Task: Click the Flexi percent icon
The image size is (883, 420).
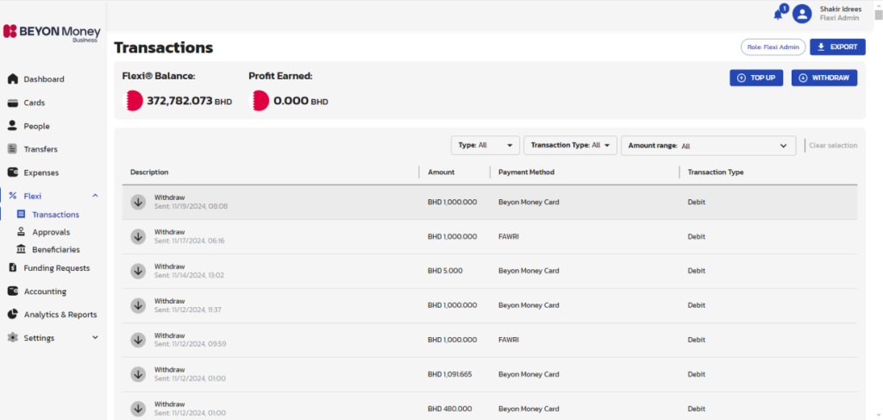Action: pyautogui.click(x=12, y=196)
